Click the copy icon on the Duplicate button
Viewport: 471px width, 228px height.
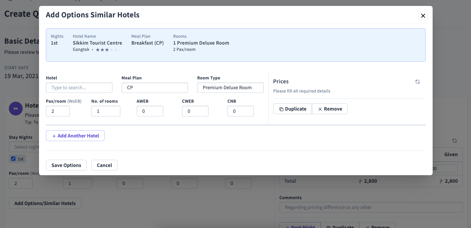[282, 109]
